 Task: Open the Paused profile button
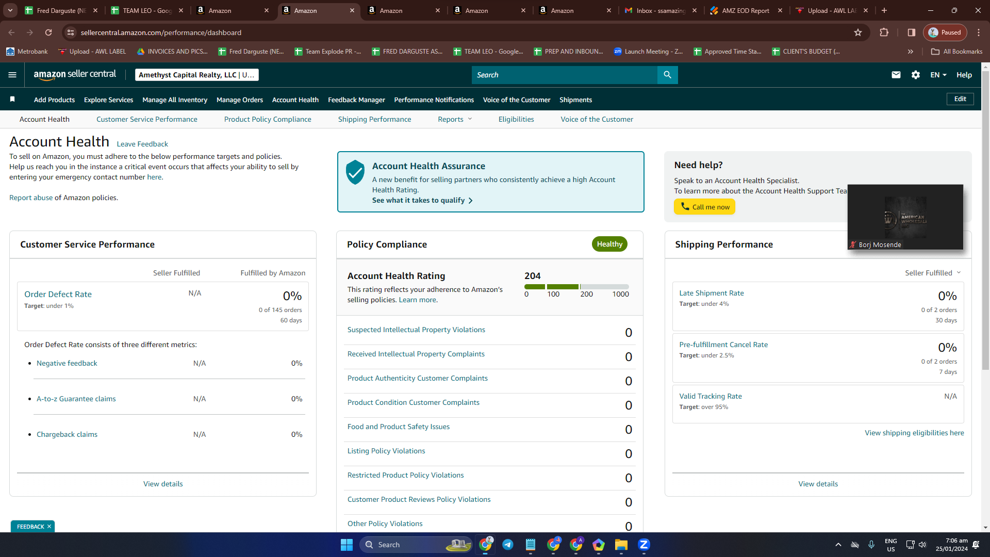coord(945,32)
